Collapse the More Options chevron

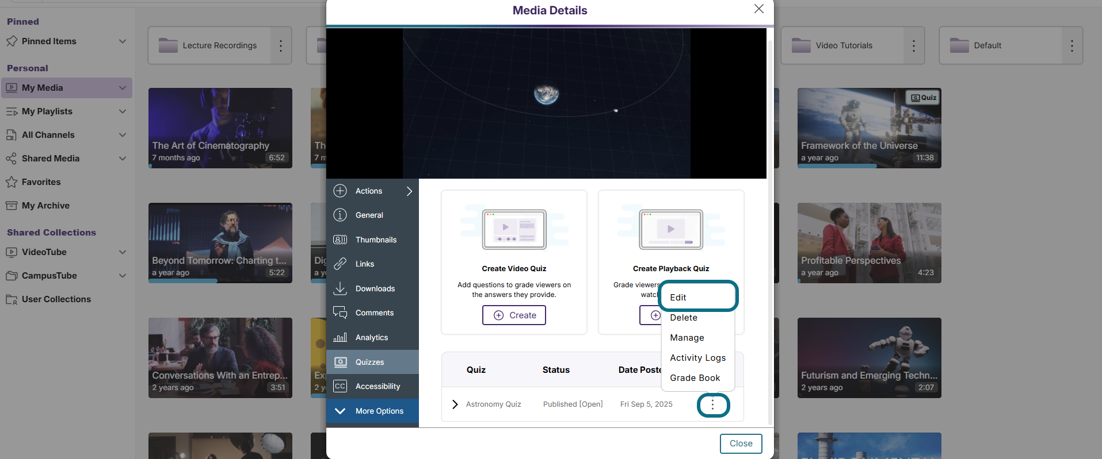pyautogui.click(x=340, y=411)
